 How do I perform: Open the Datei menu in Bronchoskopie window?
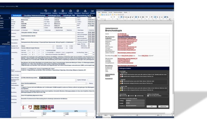coord(99,12)
